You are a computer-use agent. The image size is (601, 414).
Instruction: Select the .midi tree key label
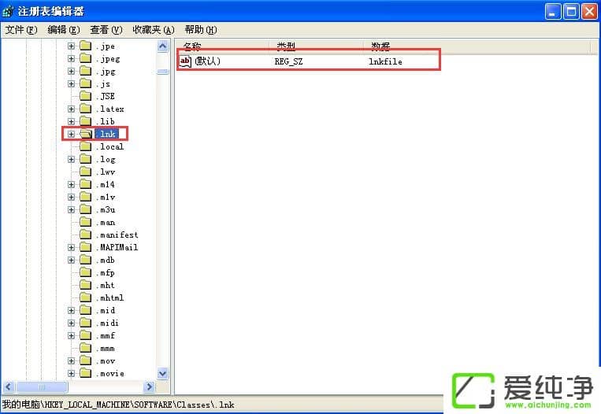pyautogui.click(x=108, y=323)
